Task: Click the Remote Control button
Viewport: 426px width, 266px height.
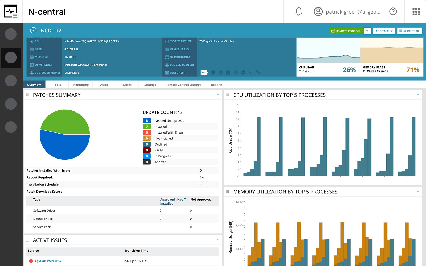Action: 346,31
